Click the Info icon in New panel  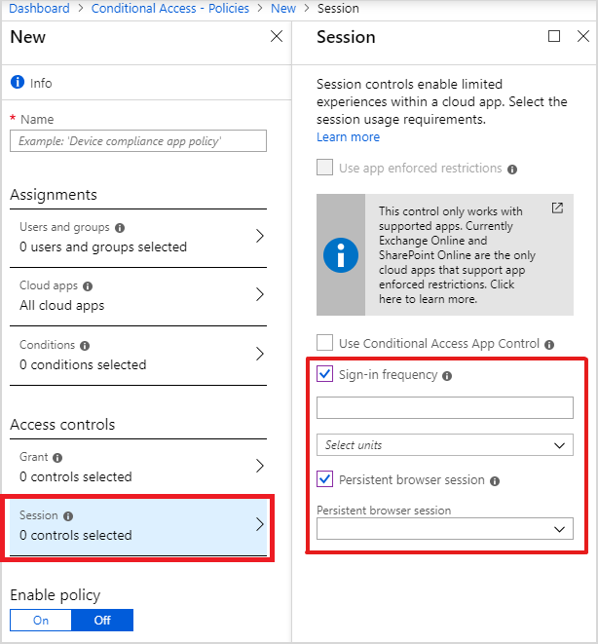pyautogui.click(x=17, y=84)
